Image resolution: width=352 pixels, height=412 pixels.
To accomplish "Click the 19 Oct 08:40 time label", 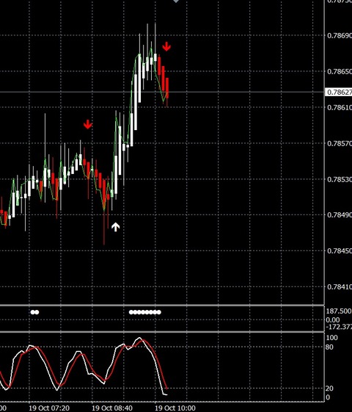I will click(112, 408).
